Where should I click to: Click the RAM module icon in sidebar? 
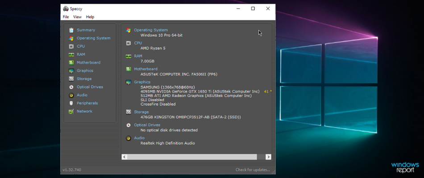71,54
